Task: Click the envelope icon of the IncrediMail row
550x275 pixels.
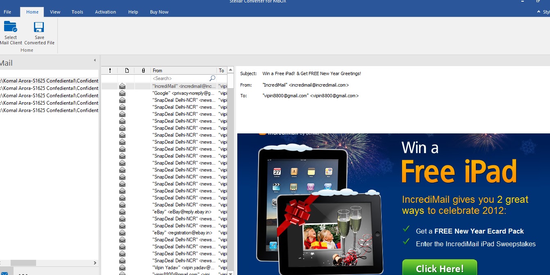Action: (x=122, y=86)
